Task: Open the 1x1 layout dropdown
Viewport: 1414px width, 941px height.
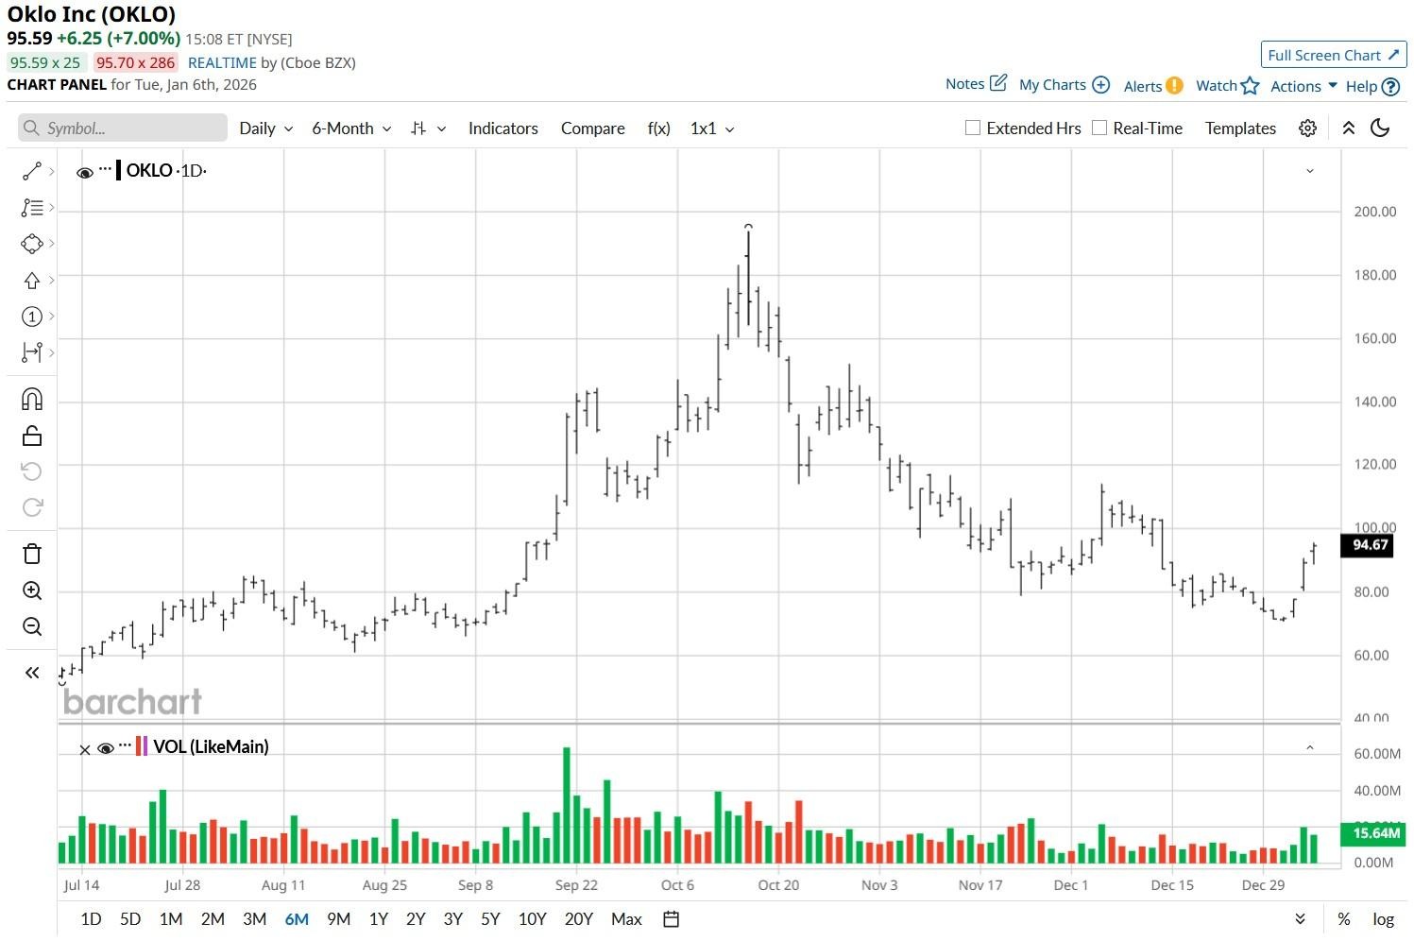Action: click(x=712, y=128)
